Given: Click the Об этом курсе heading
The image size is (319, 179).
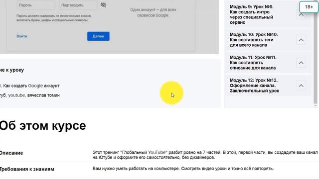Looking at the screenshot, I should [43, 126].
